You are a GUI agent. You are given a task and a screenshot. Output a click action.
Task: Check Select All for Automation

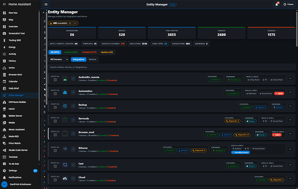pos(55,93)
